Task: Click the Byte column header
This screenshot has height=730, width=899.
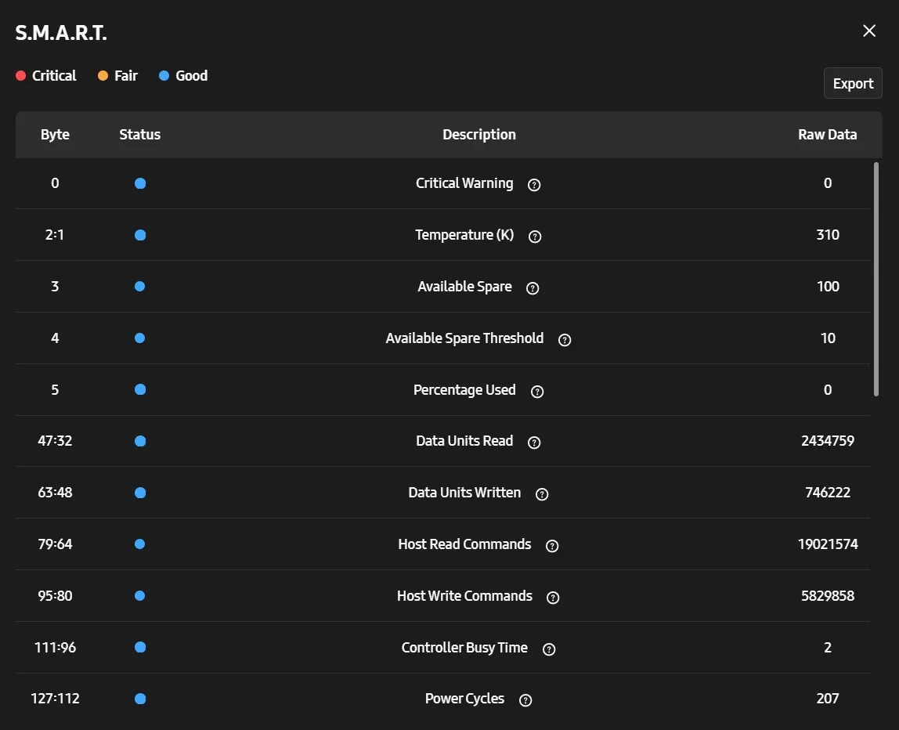Action: pos(55,134)
